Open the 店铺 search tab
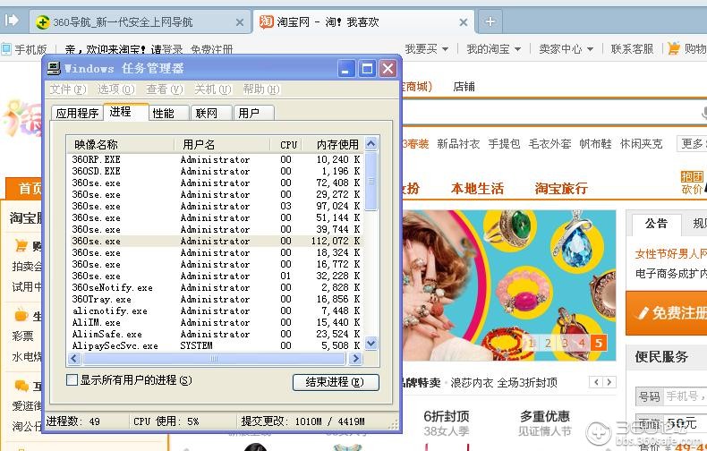The image size is (707, 451). (464, 86)
